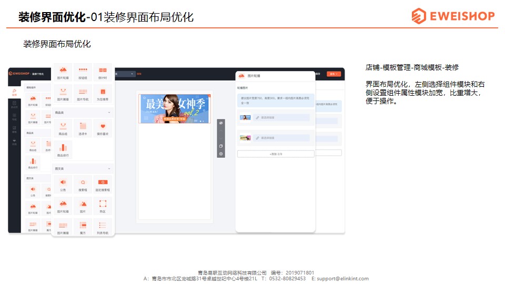Click the second carousel image thumbnail
Image resolution: width=505 pixels, height=284 pixels.
(x=246, y=138)
